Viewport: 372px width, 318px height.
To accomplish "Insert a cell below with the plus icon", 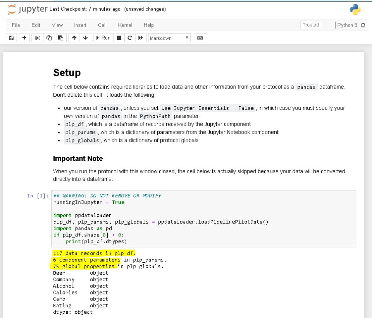I will click(x=24, y=38).
